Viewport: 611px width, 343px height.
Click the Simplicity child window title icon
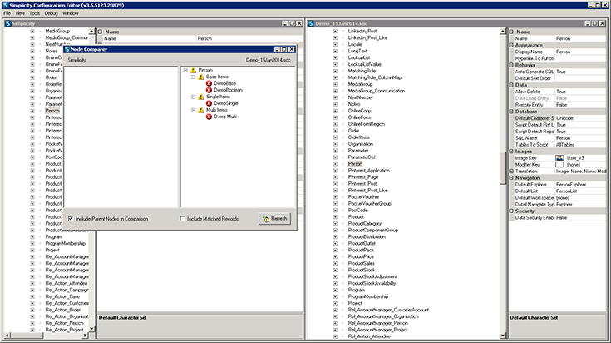7,23
